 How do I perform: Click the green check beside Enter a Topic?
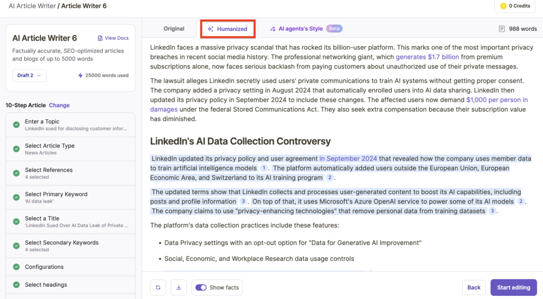coord(16,125)
